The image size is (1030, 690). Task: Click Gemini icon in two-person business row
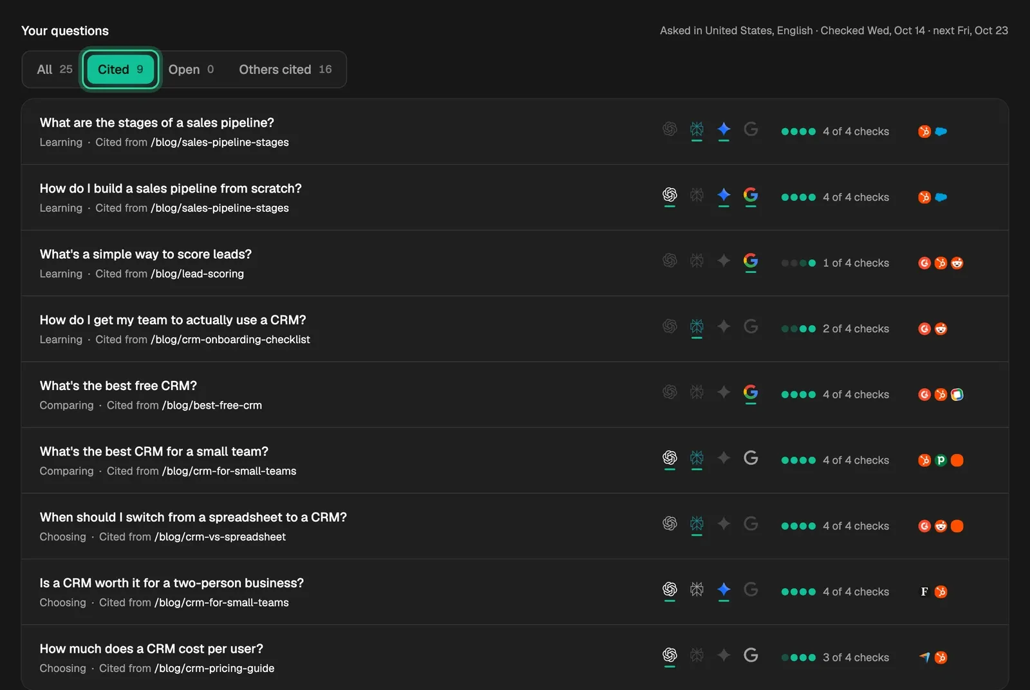click(x=724, y=589)
